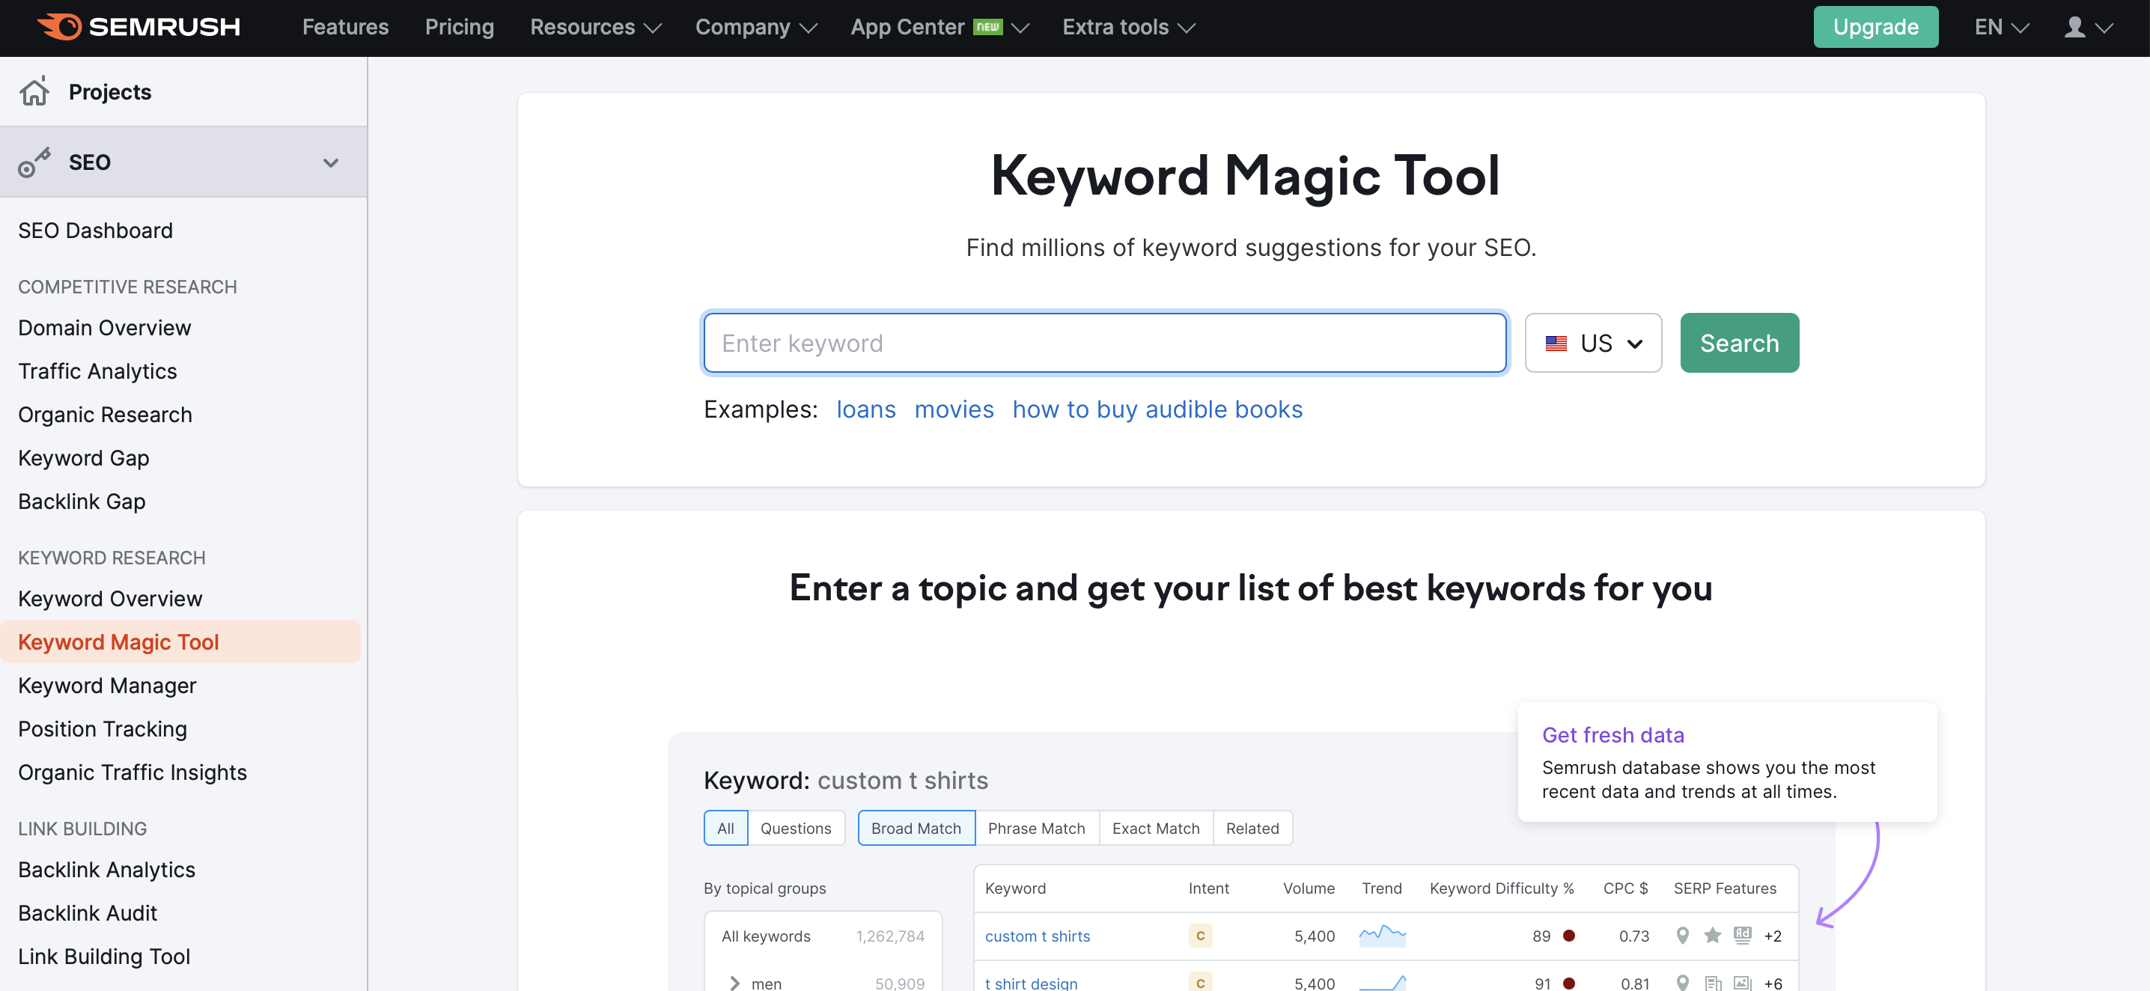Try the loans example keyword
Image resolution: width=2150 pixels, height=991 pixels.
[865, 409]
